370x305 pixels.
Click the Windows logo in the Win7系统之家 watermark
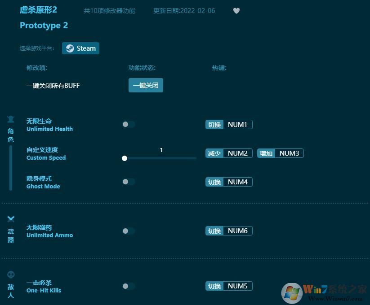(292, 292)
